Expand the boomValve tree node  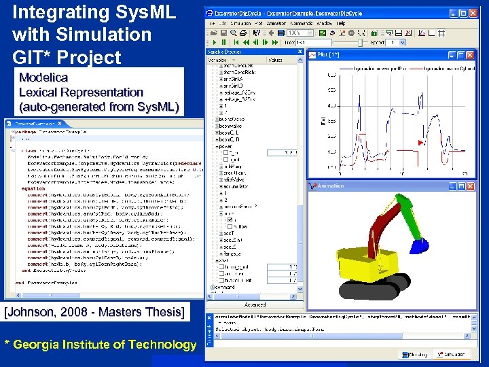[x=217, y=126]
